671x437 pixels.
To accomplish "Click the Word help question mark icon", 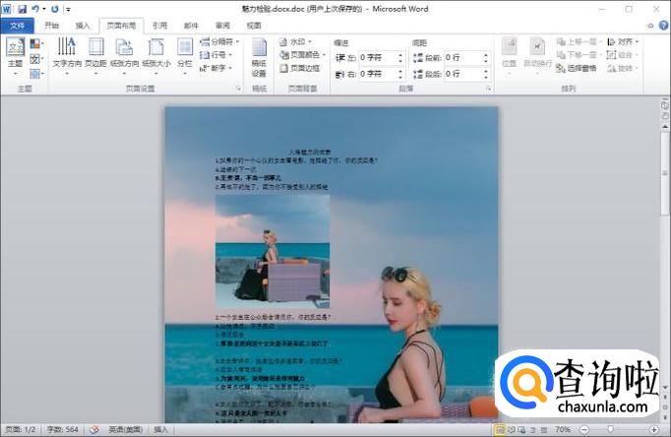I will pyautogui.click(x=662, y=26).
